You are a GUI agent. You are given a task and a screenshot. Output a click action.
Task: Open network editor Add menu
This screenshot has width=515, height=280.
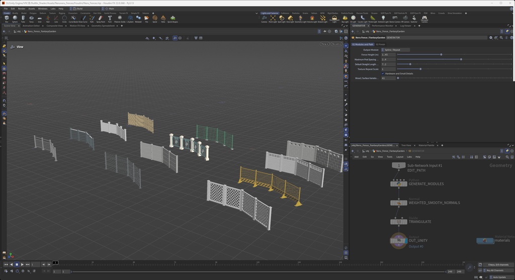pyautogui.click(x=357, y=157)
